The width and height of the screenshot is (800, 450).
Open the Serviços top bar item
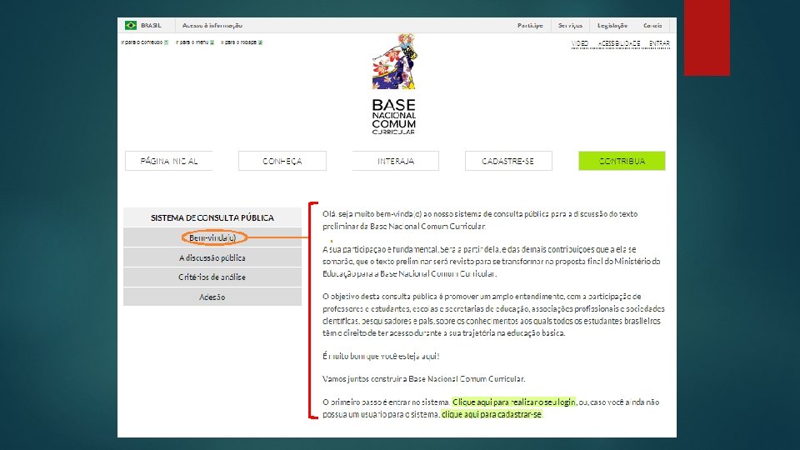570,25
